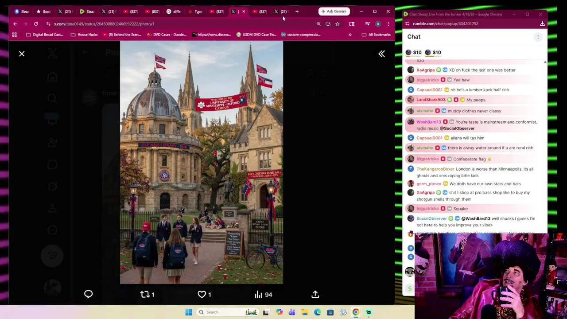
Task: Open the Chrome profile avatar
Action: point(378,24)
